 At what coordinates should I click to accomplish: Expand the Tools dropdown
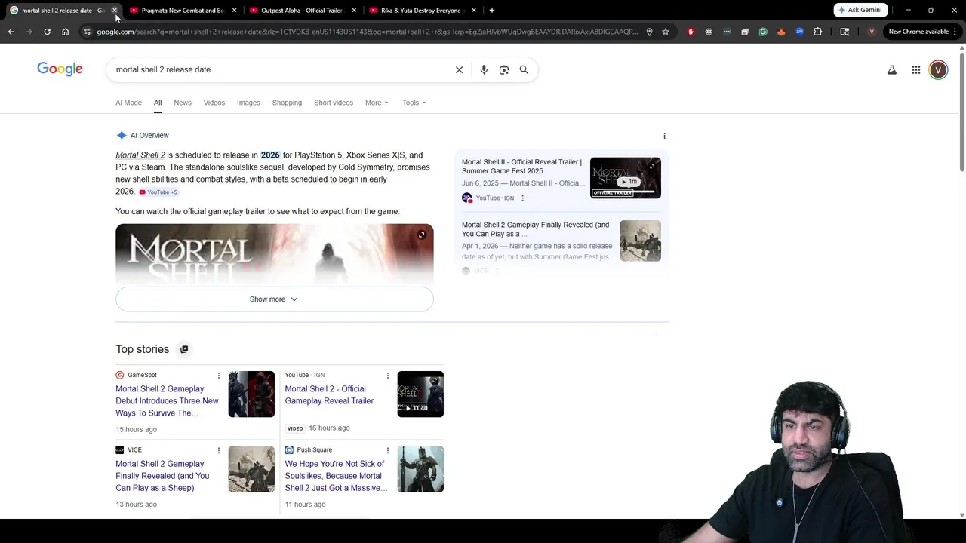click(x=414, y=103)
